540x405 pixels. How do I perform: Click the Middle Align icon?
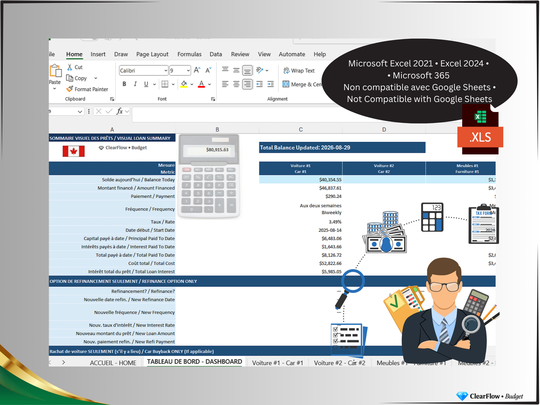(x=236, y=70)
